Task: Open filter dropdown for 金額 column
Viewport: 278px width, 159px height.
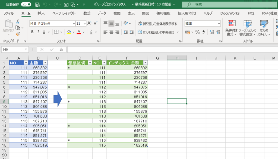Action: (x=45, y=63)
